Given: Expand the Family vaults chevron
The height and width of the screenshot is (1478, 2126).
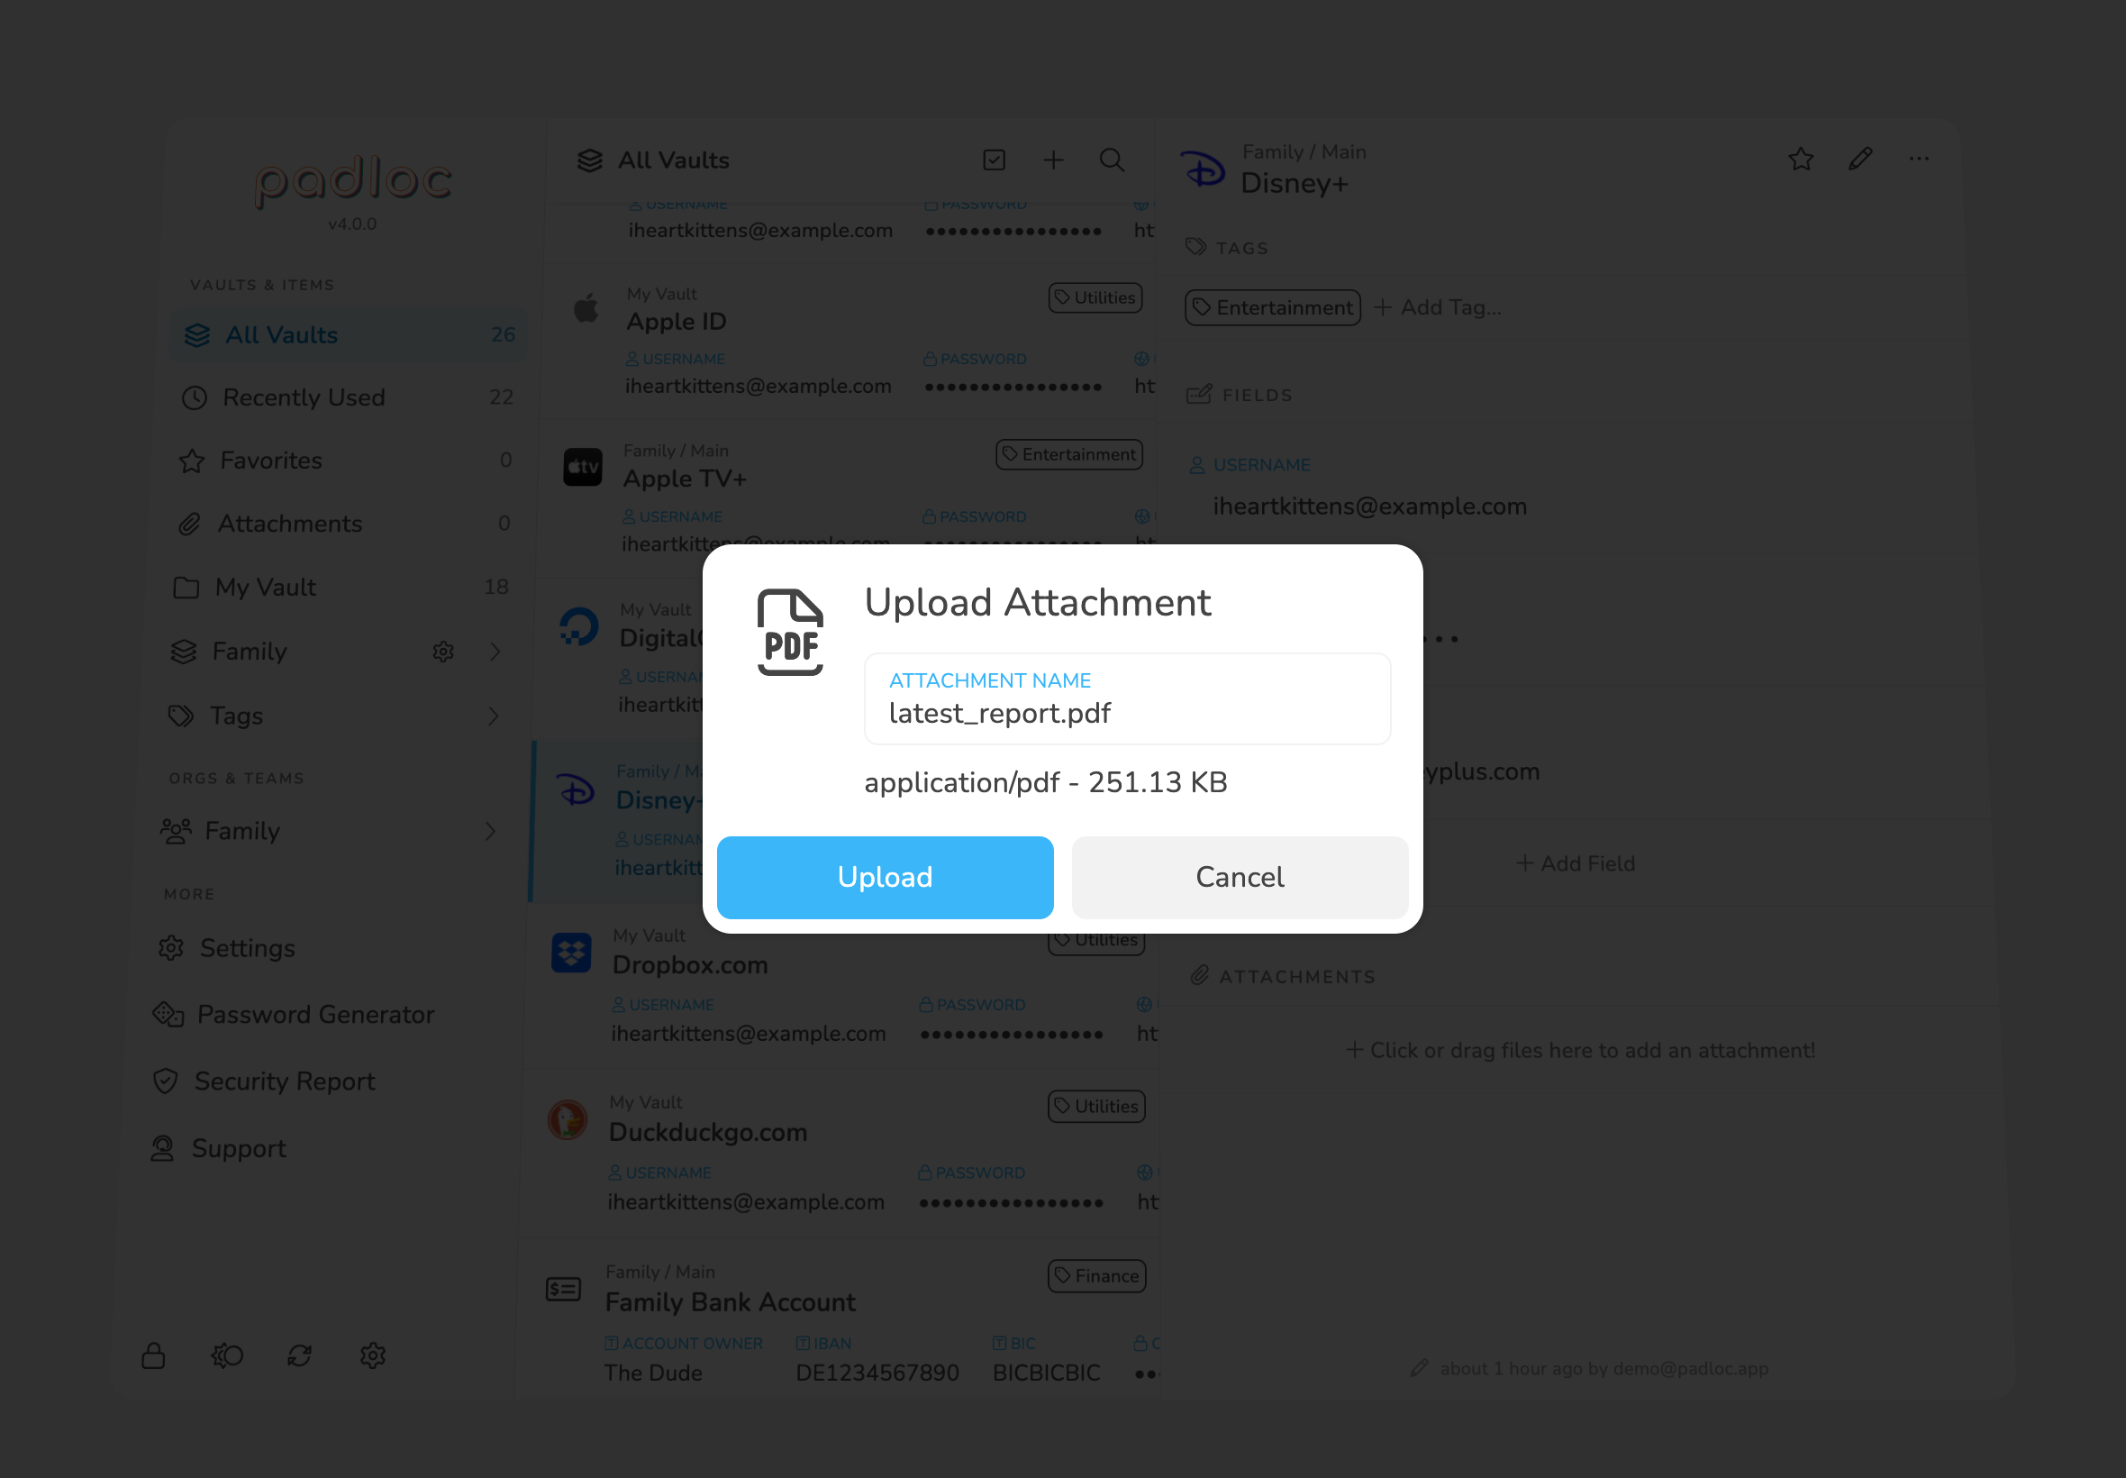Looking at the screenshot, I should tap(495, 652).
